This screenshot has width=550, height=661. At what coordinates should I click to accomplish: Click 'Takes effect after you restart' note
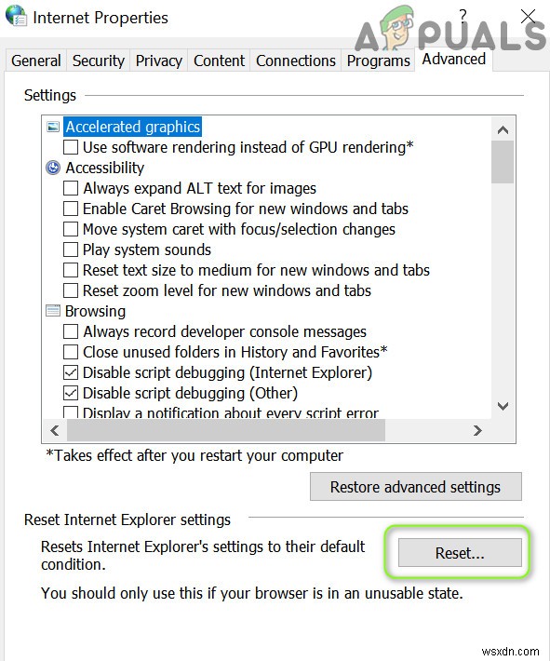pyautogui.click(x=195, y=455)
